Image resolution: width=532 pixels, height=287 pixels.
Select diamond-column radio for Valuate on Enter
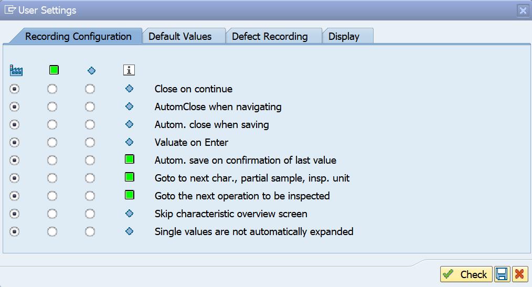click(x=90, y=143)
